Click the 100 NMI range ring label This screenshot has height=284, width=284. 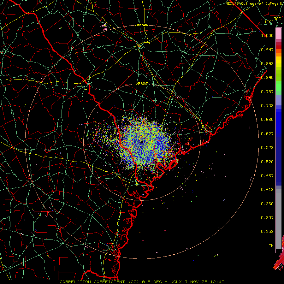pyautogui.click(x=142, y=25)
